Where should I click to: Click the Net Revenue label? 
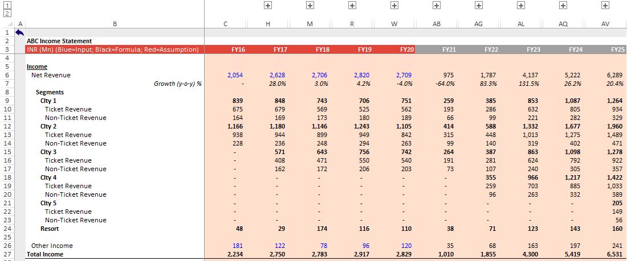tap(51, 75)
